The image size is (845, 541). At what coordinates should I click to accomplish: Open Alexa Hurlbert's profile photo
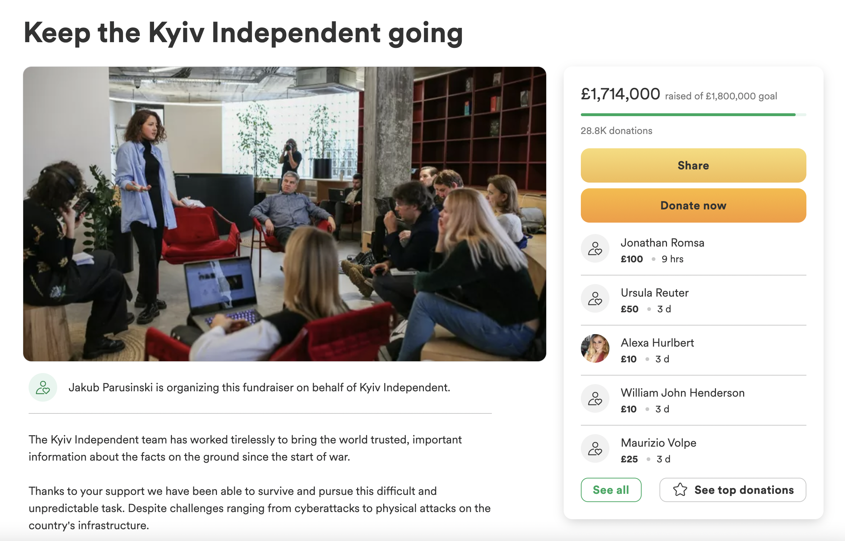[x=595, y=348]
